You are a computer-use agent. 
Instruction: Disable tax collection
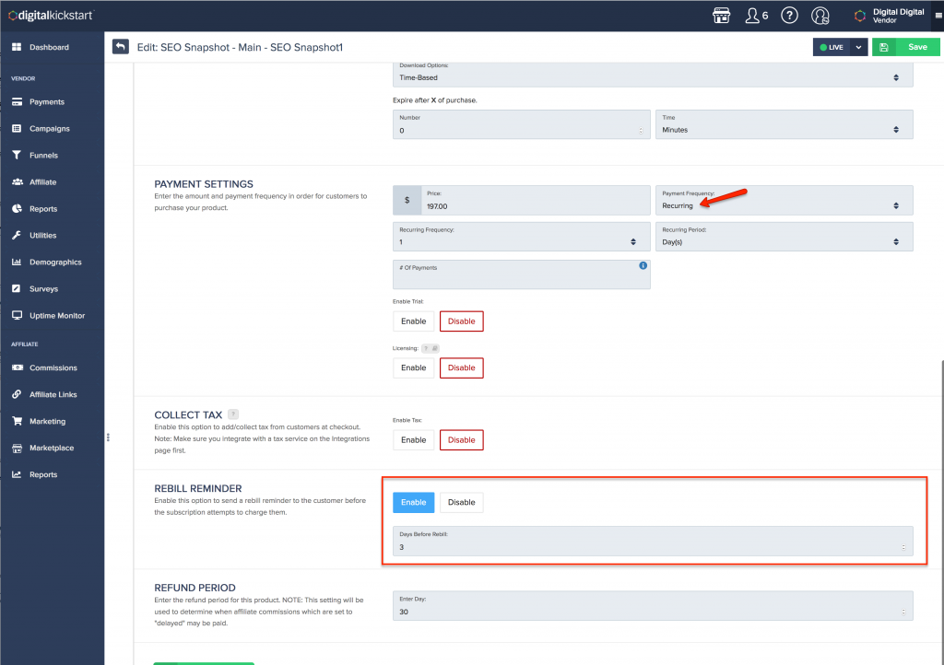click(462, 440)
